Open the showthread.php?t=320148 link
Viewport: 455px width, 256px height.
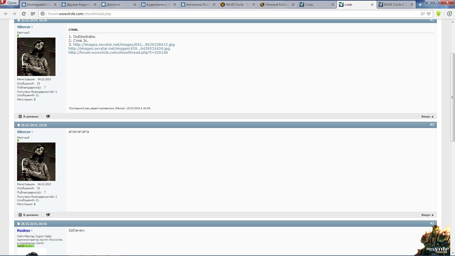coord(118,52)
